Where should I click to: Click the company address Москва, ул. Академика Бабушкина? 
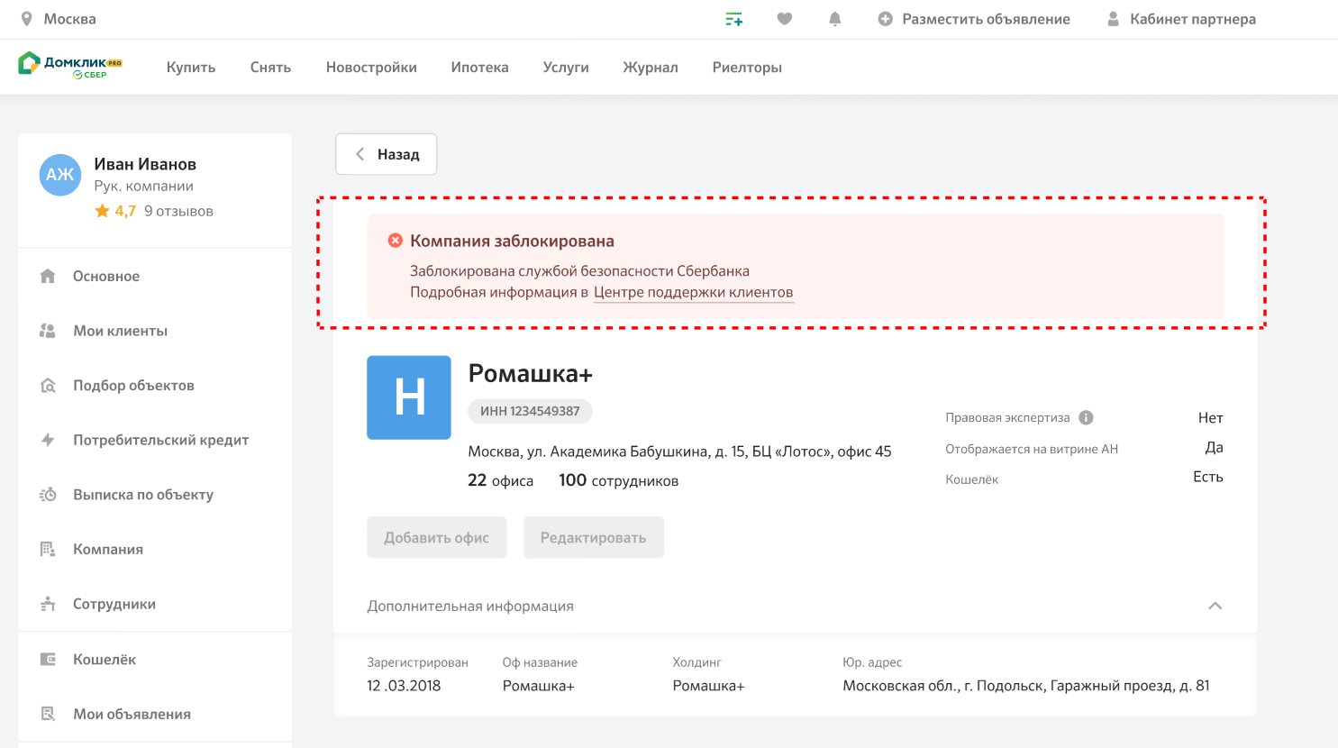click(679, 451)
